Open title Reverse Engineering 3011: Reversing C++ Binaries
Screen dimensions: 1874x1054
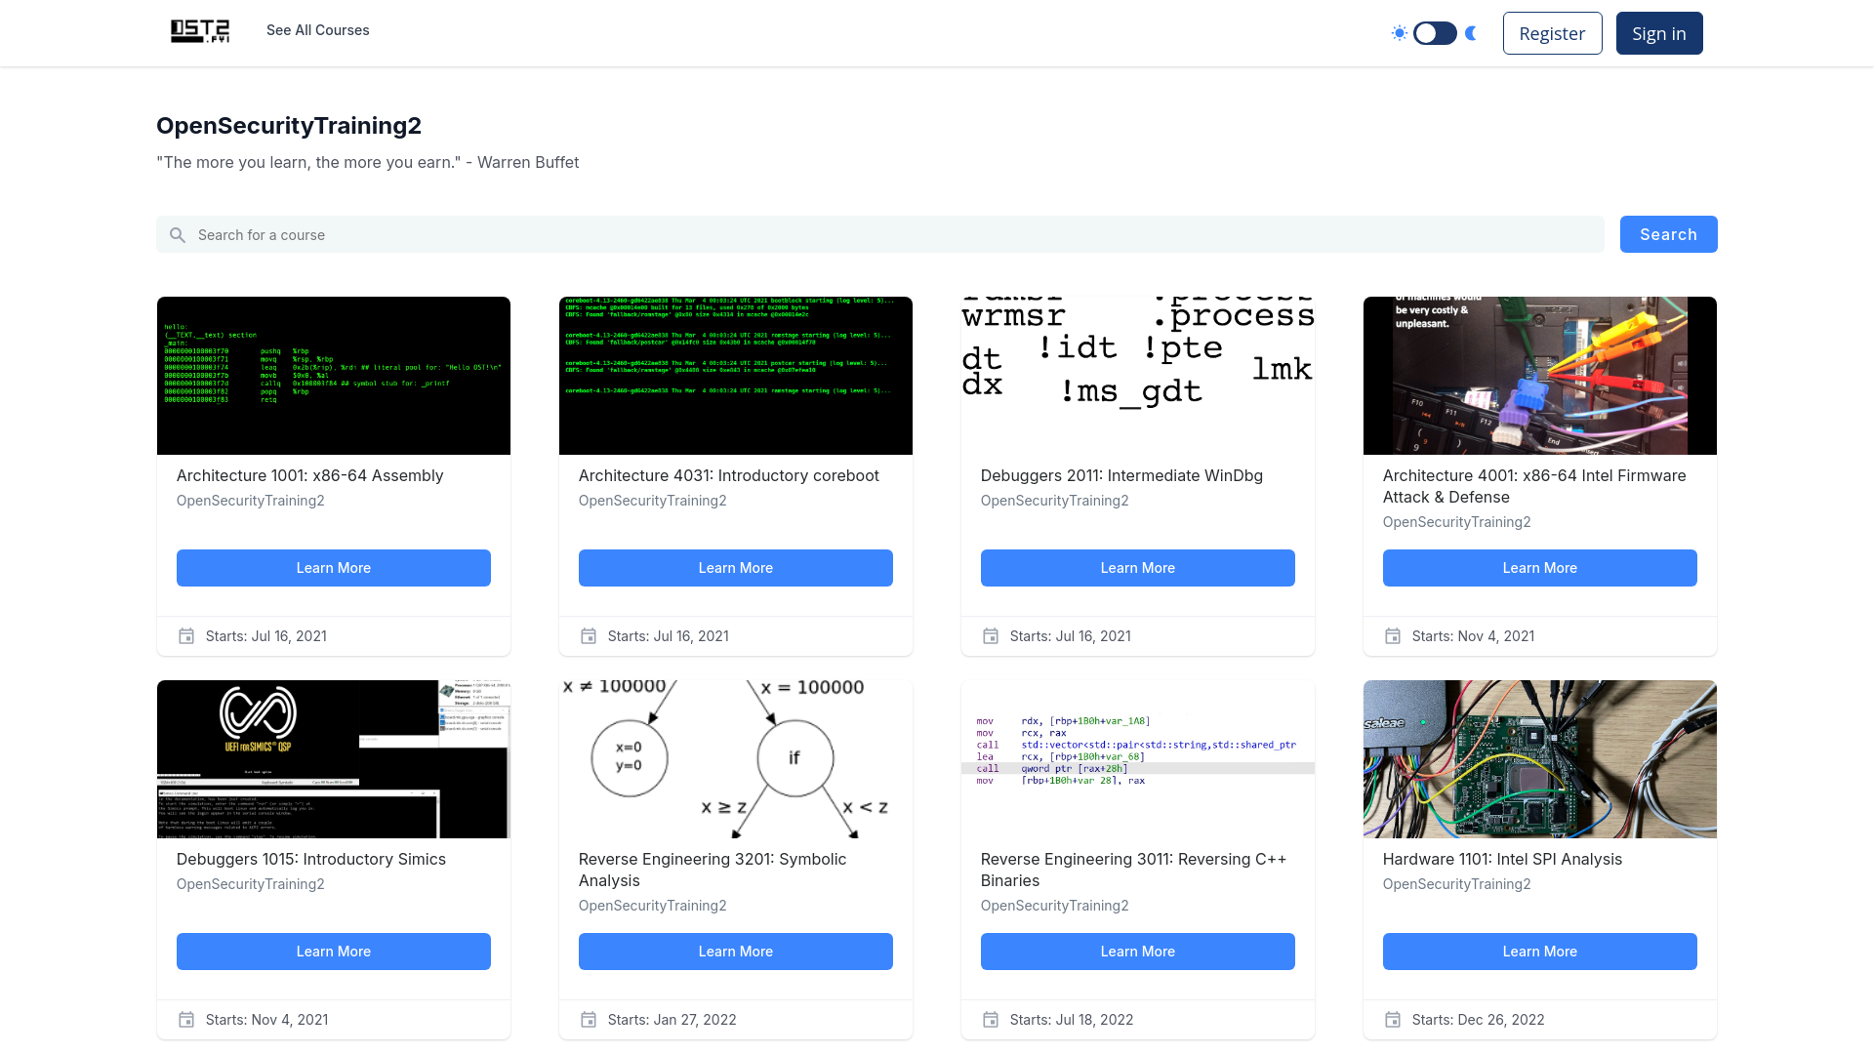[x=1133, y=870]
